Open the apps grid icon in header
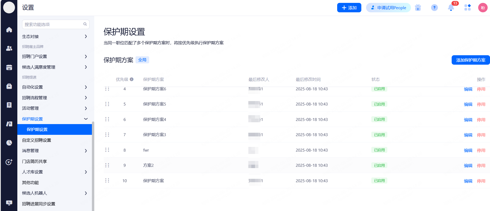This screenshot has height=211, width=490. [467, 8]
